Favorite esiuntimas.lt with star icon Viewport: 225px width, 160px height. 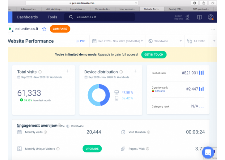44,29
